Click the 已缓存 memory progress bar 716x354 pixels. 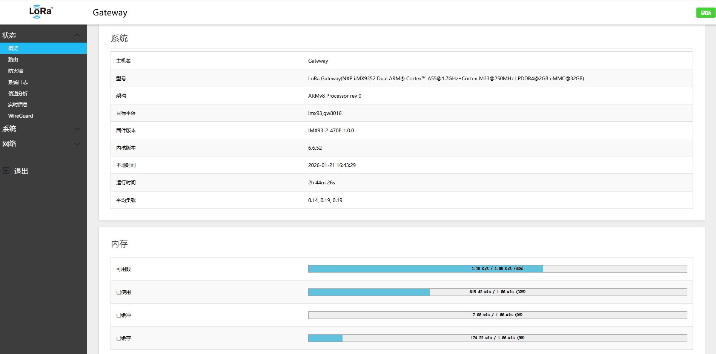pos(497,338)
